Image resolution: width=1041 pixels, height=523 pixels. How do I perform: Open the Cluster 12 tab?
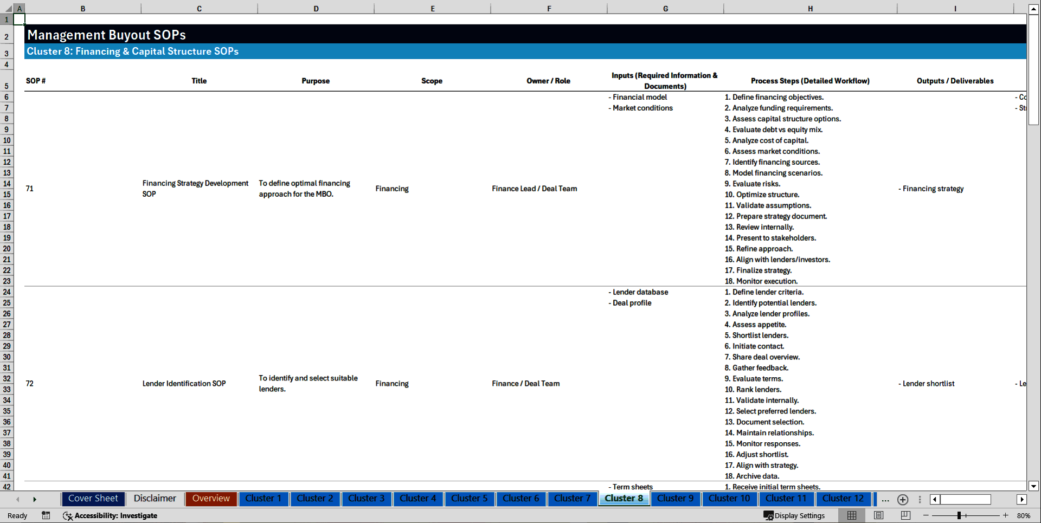coord(843,499)
